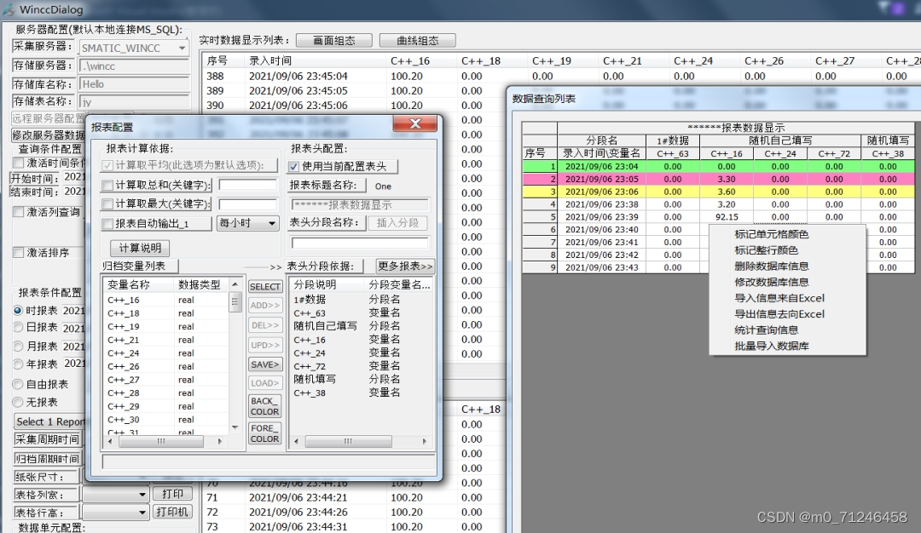
Task: Click the 录入时间 column header in main list
Action: coord(315,61)
